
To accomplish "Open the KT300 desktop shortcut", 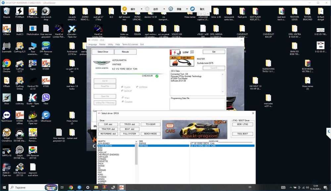I will pyautogui.click(x=46, y=82).
